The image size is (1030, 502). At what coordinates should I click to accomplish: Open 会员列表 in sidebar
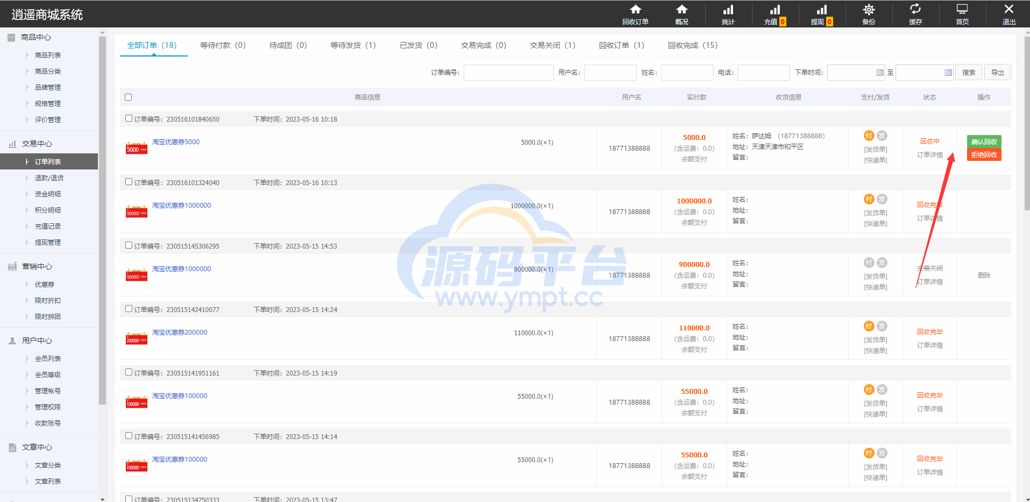pyautogui.click(x=48, y=359)
